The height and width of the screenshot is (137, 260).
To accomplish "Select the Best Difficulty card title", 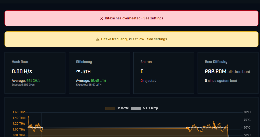I will click(216, 62).
